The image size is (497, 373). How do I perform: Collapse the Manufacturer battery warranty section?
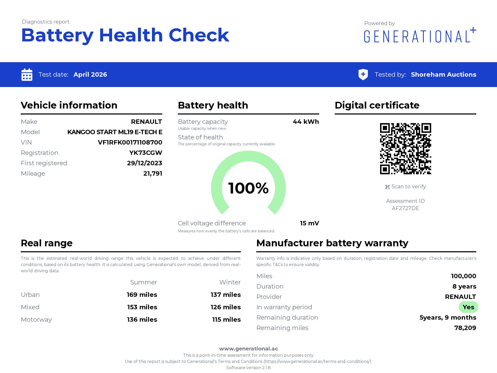(332, 243)
